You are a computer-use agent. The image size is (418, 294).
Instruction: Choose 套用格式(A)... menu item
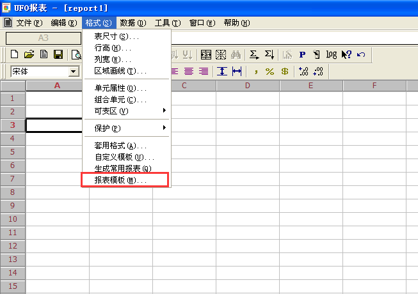tap(127, 146)
